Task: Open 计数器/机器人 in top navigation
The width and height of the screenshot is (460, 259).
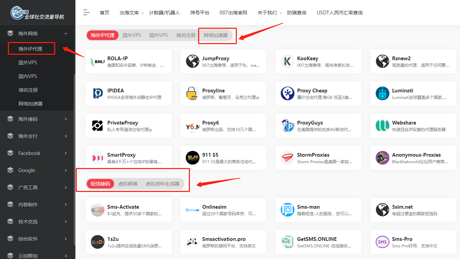Action: 165,13
